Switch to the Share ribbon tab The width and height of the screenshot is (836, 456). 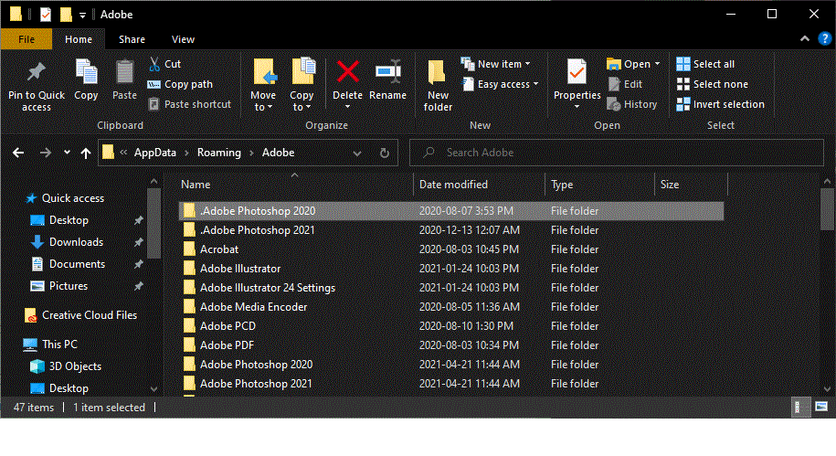(132, 39)
